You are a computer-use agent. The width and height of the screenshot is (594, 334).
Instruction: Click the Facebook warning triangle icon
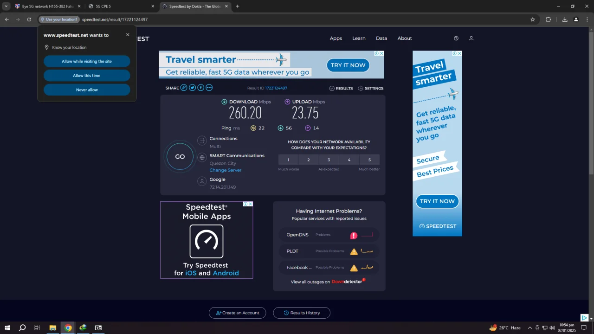click(x=354, y=268)
